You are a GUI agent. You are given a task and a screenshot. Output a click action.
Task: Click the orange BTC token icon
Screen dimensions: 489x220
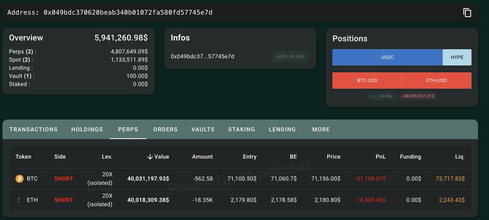point(19,179)
